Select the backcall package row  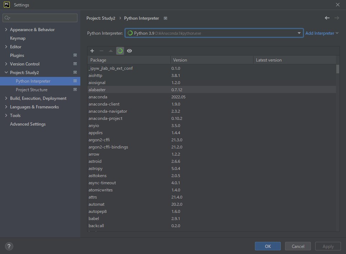pos(212,226)
